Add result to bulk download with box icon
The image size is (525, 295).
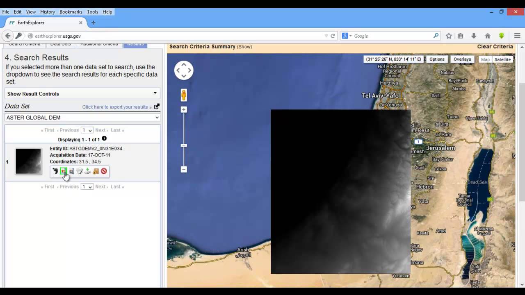tap(96, 171)
